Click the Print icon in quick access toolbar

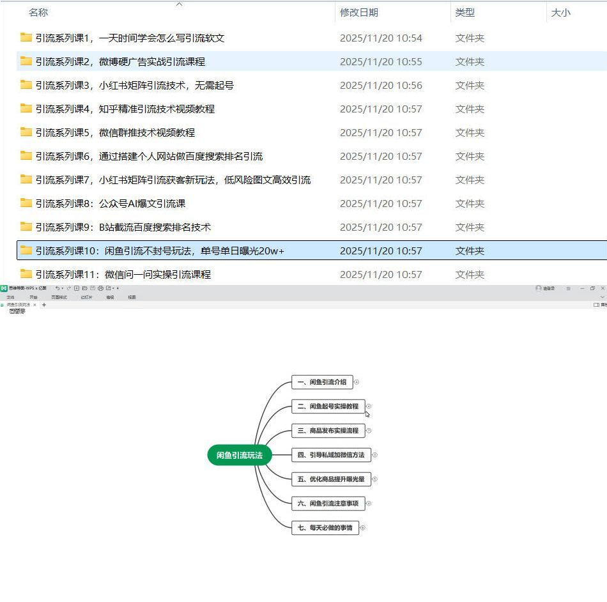click(x=101, y=288)
